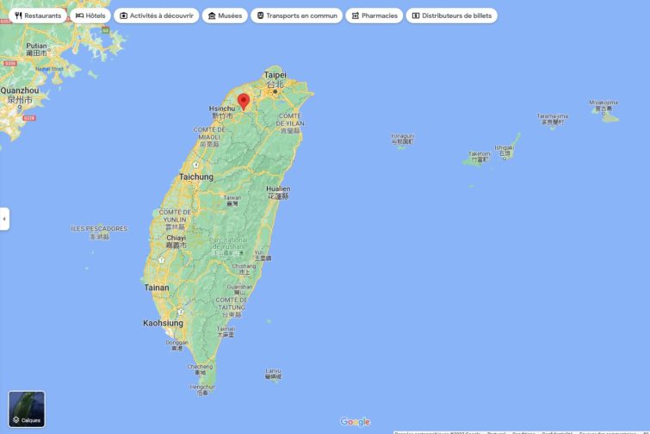The height and width of the screenshot is (434, 650).
Task: Click the Taichung city label
Action: 195,177
